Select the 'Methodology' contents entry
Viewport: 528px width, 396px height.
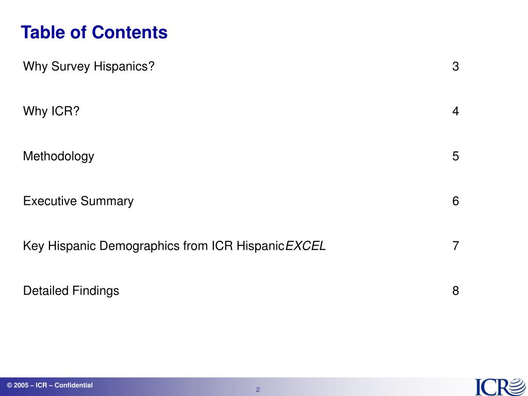59,156
